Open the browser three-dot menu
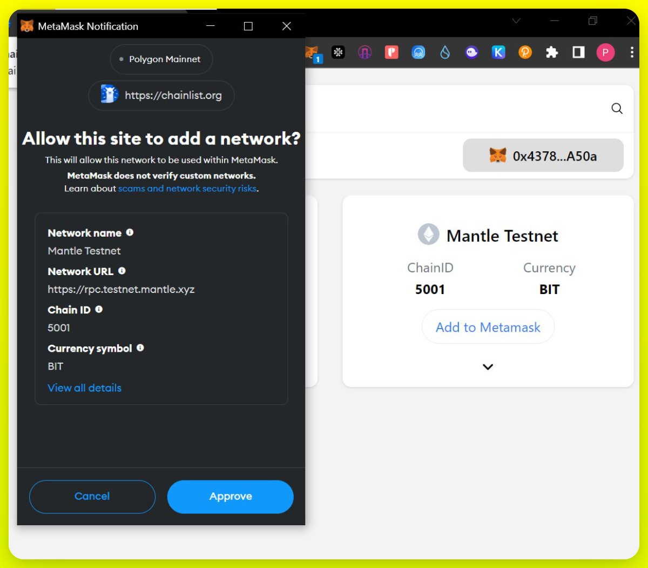Viewport: 648px width, 568px height. pos(632,52)
